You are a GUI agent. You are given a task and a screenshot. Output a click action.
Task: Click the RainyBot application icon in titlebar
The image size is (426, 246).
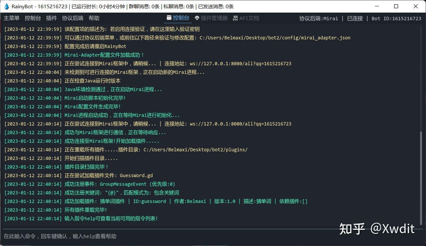coord(6,6)
